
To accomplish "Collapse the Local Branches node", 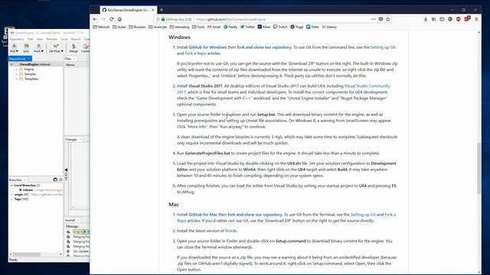I will point(12,185).
